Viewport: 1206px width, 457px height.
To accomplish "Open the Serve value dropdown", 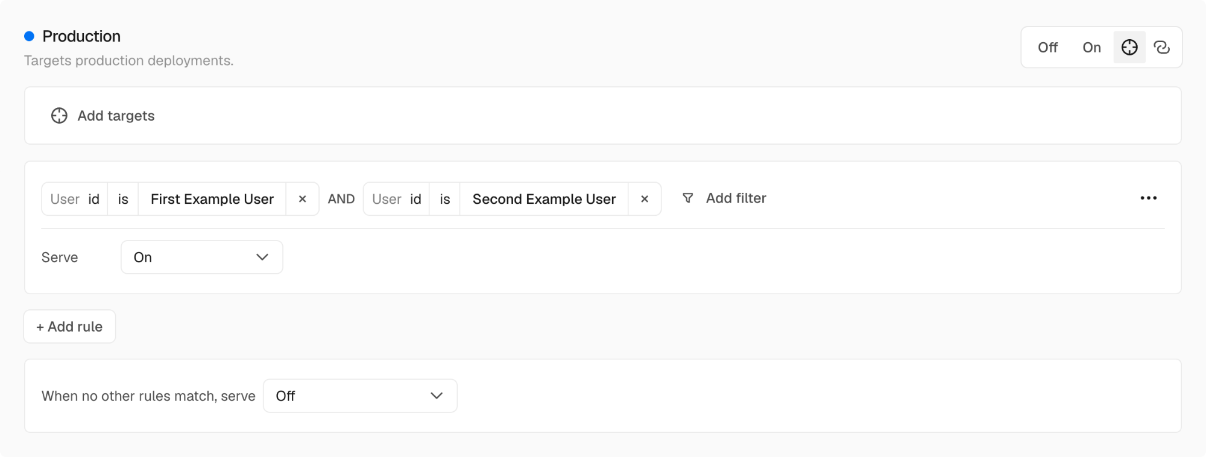I will (202, 257).
